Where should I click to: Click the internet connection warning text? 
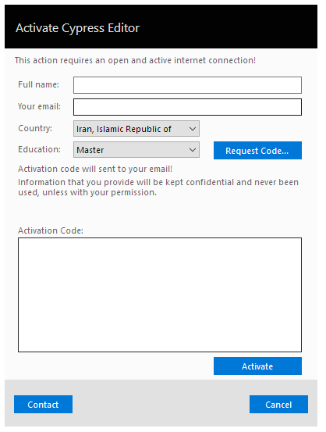click(135, 60)
